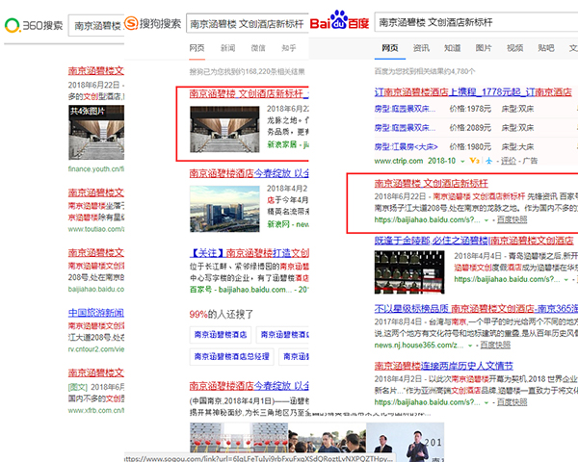Viewport: 578px width, 462px height.
Task: Focus the Sogou search query field
Action: point(246,21)
